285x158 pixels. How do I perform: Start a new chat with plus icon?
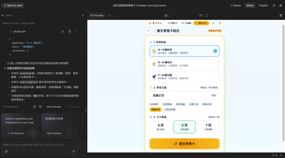click(83, 16)
